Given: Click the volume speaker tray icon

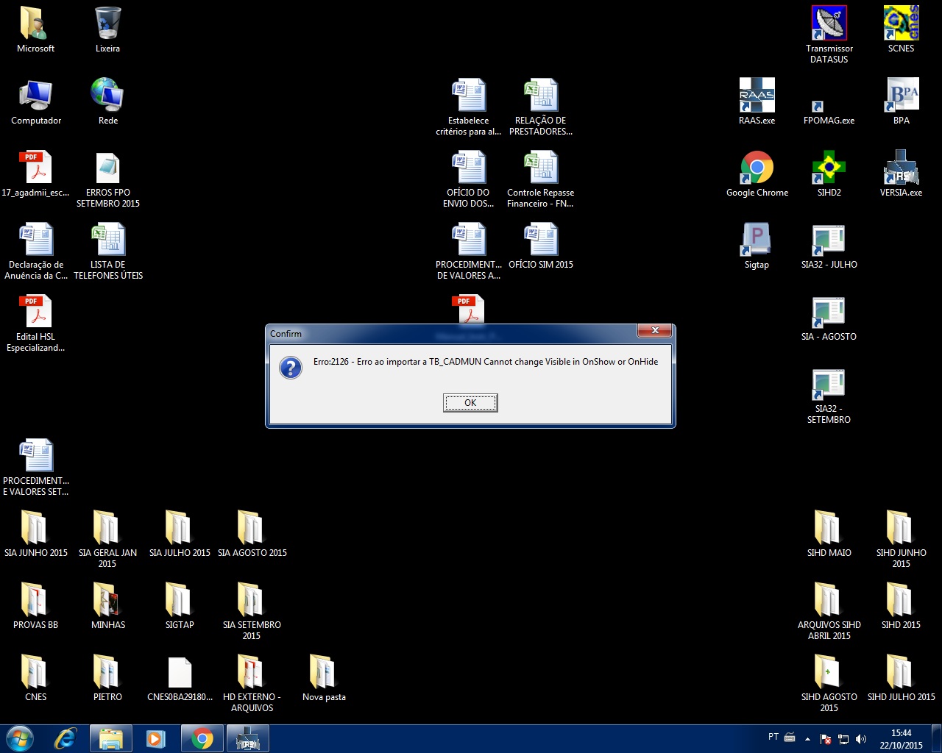Looking at the screenshot, I should 861,739.
